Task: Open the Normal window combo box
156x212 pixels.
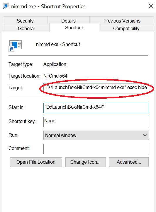Action: coord(96,135)
